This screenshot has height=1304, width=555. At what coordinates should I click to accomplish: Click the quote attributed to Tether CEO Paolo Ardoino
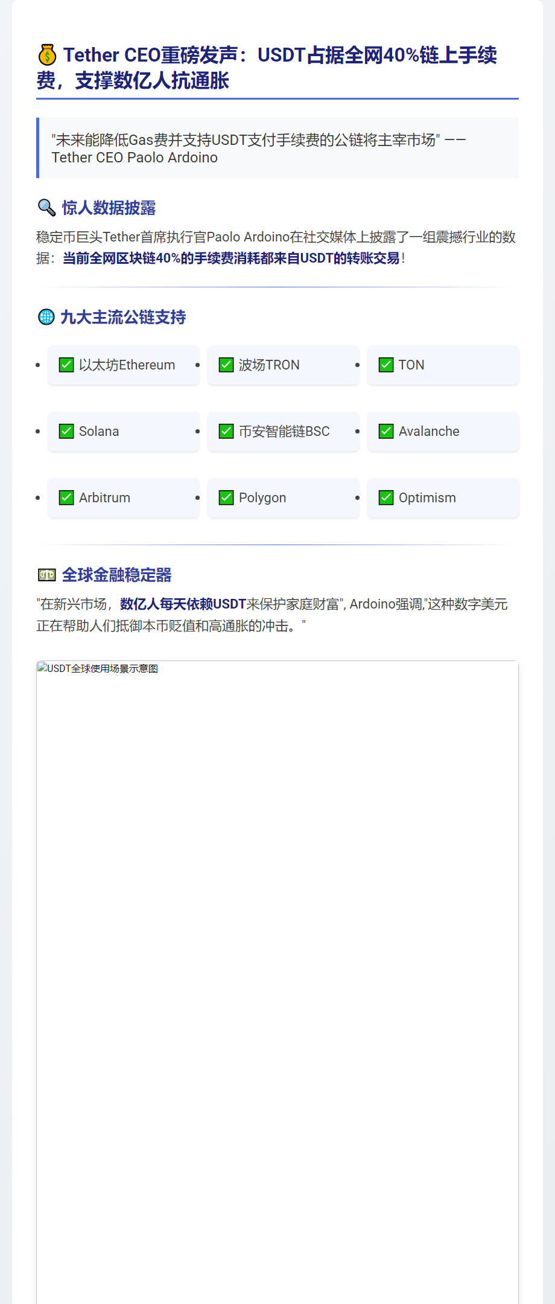pos(277,148)
